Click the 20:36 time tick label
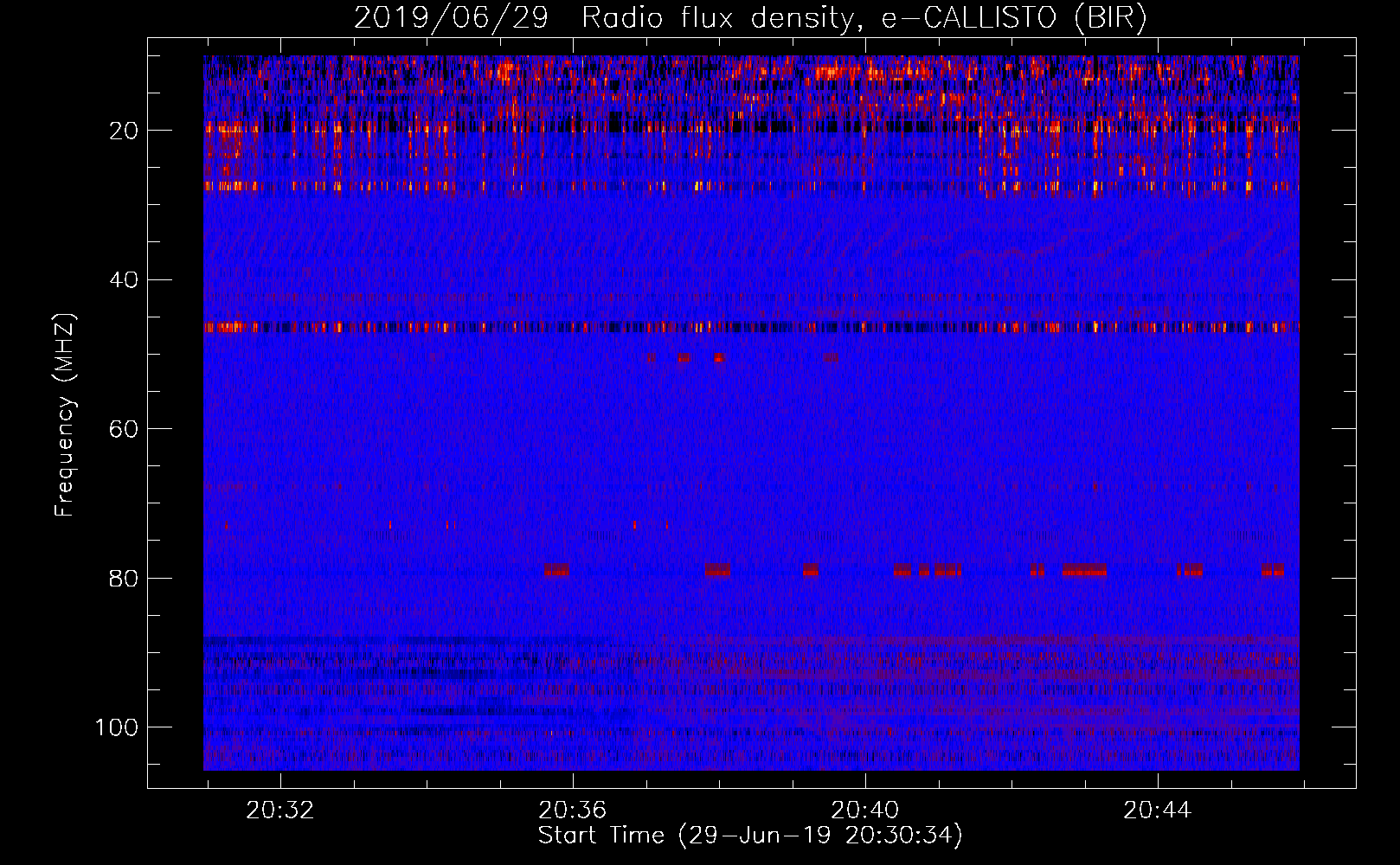 click(572, 811)
